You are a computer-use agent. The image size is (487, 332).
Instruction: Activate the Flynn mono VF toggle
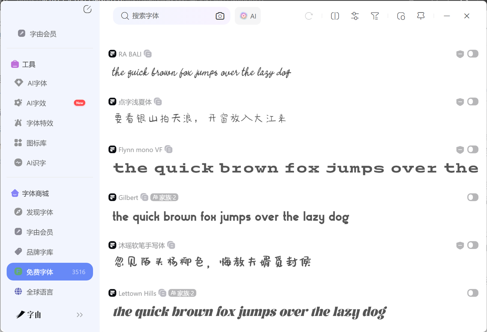click(473, 150)
